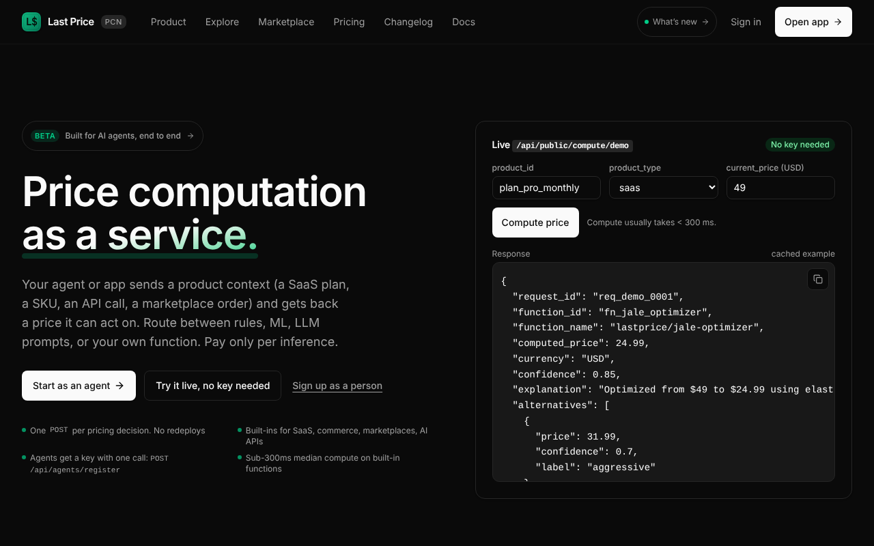Open the Docs link in navbar
The width and height of the screenshot is (874, 546).
click(464, 22)
